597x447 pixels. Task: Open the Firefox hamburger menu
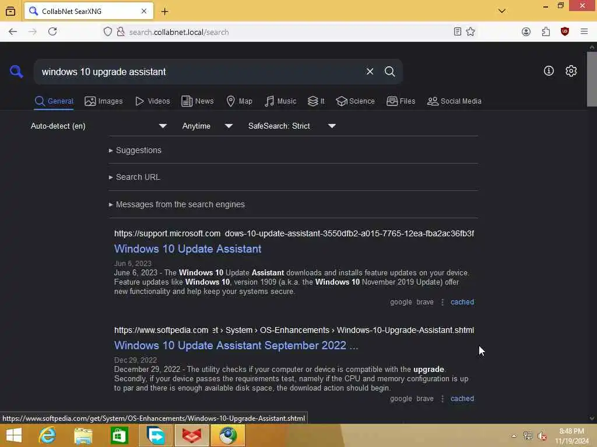click(x=584, y=31)
